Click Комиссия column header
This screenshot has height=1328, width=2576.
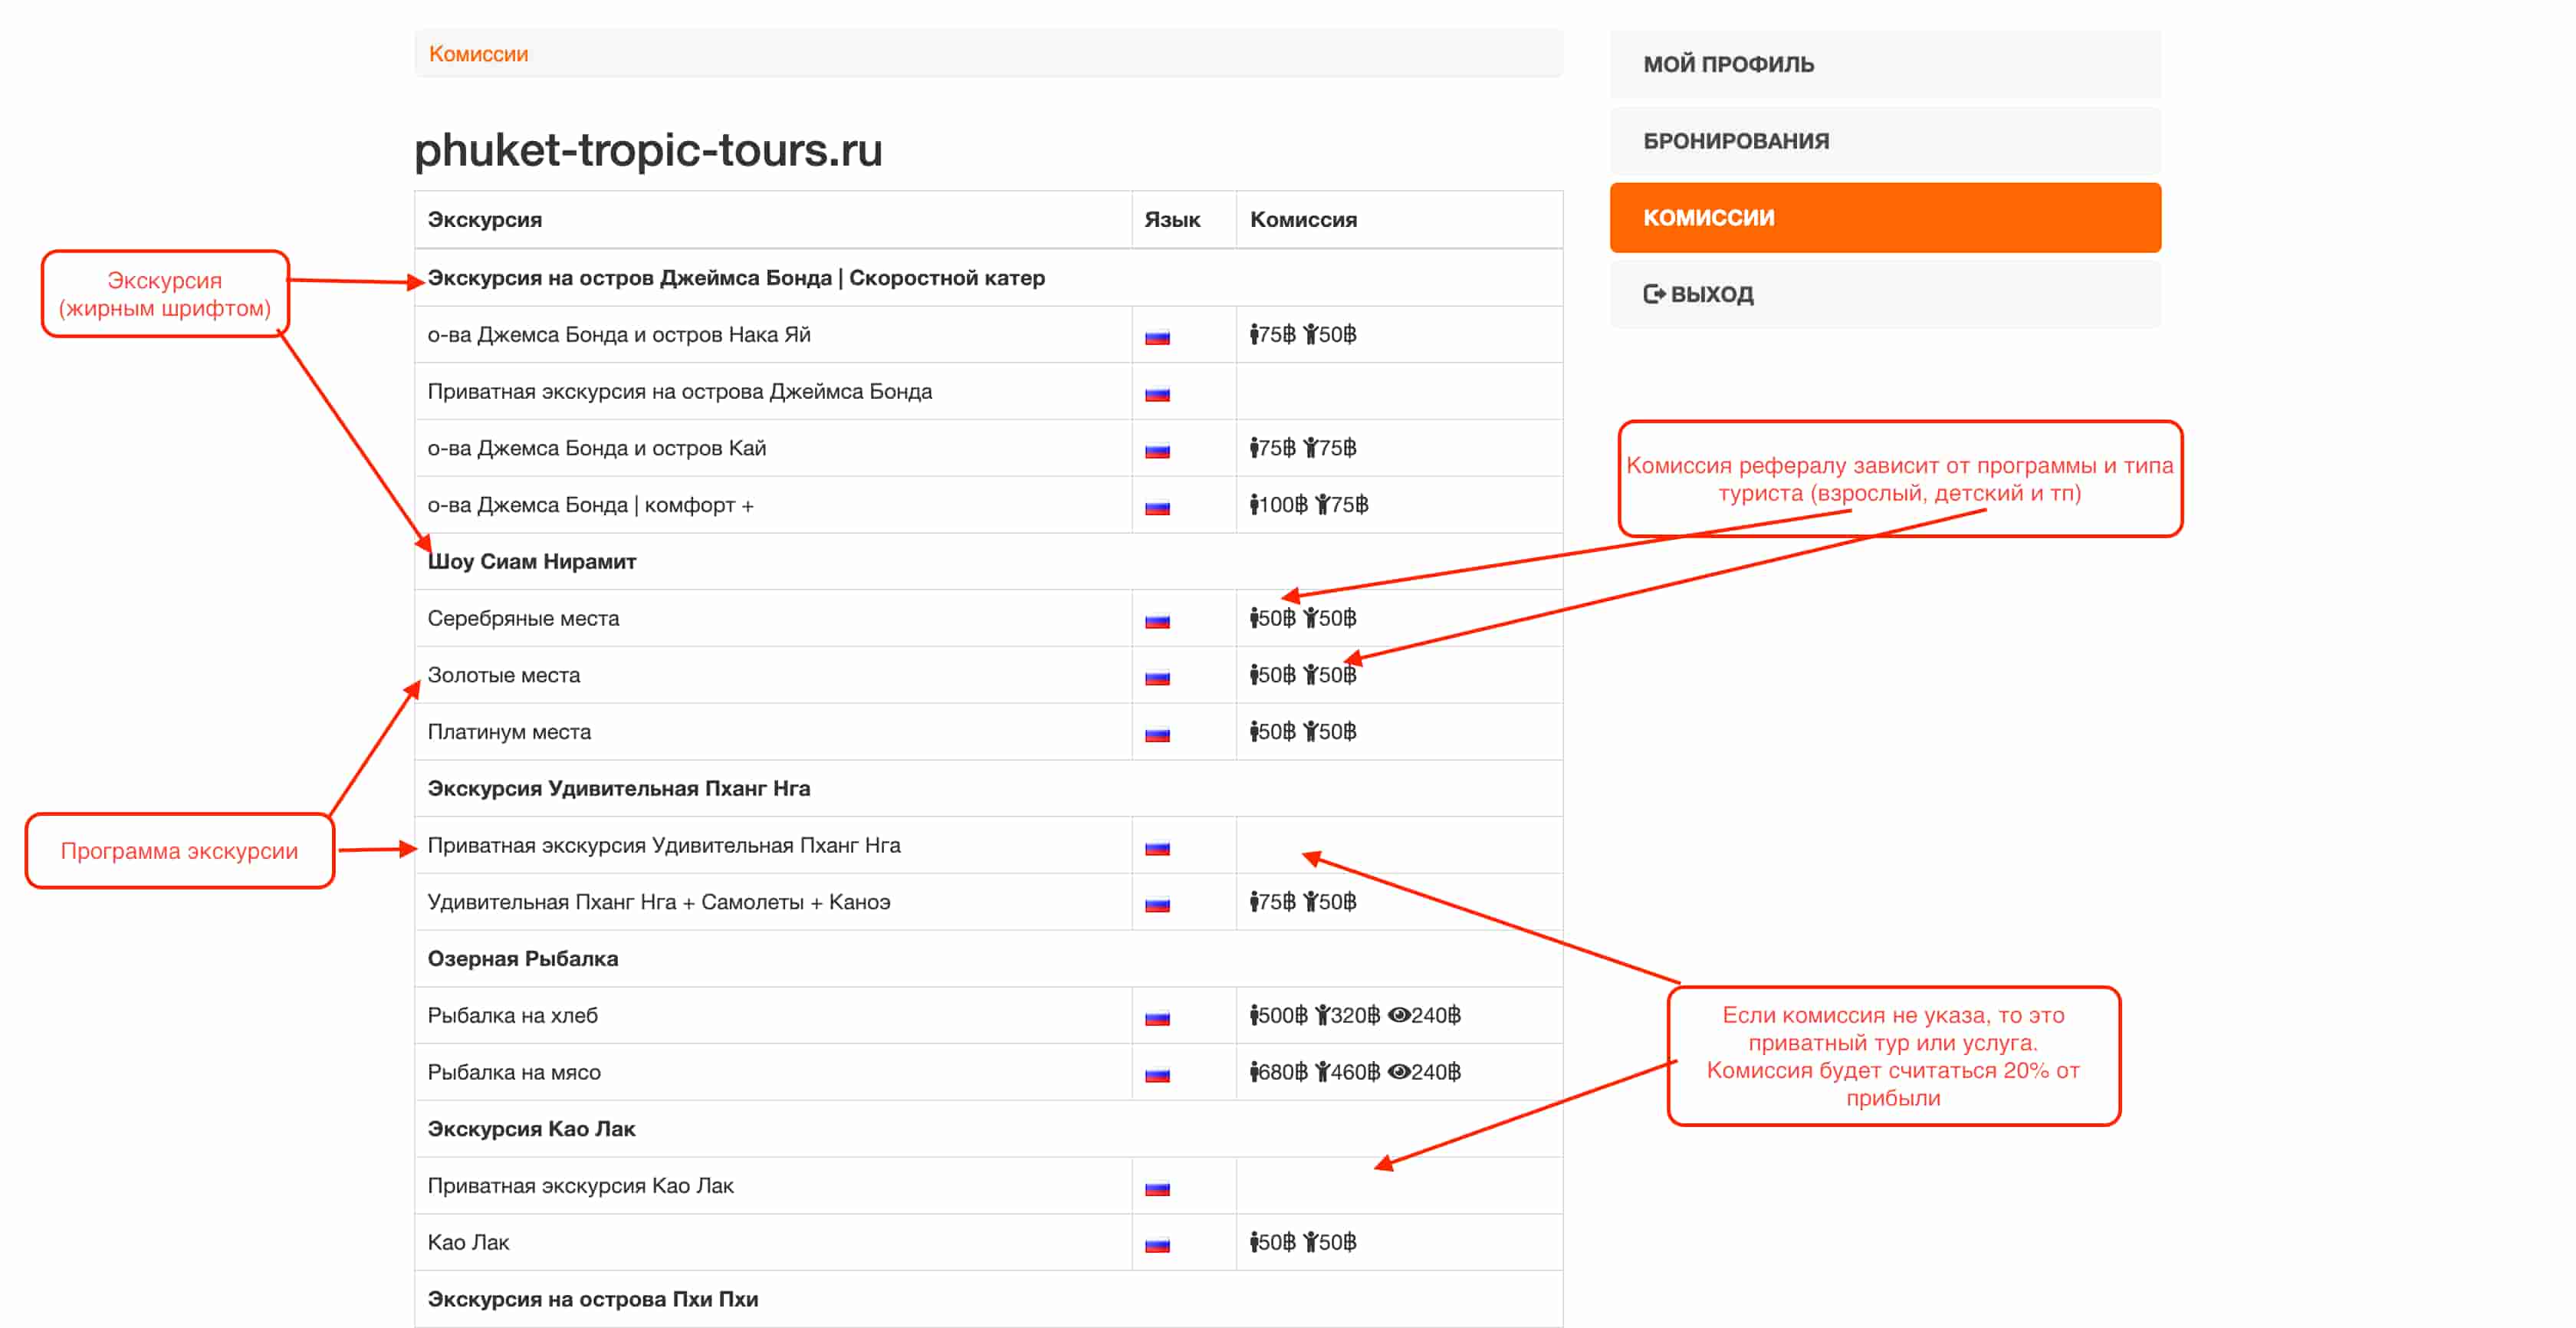(1302, 219)
